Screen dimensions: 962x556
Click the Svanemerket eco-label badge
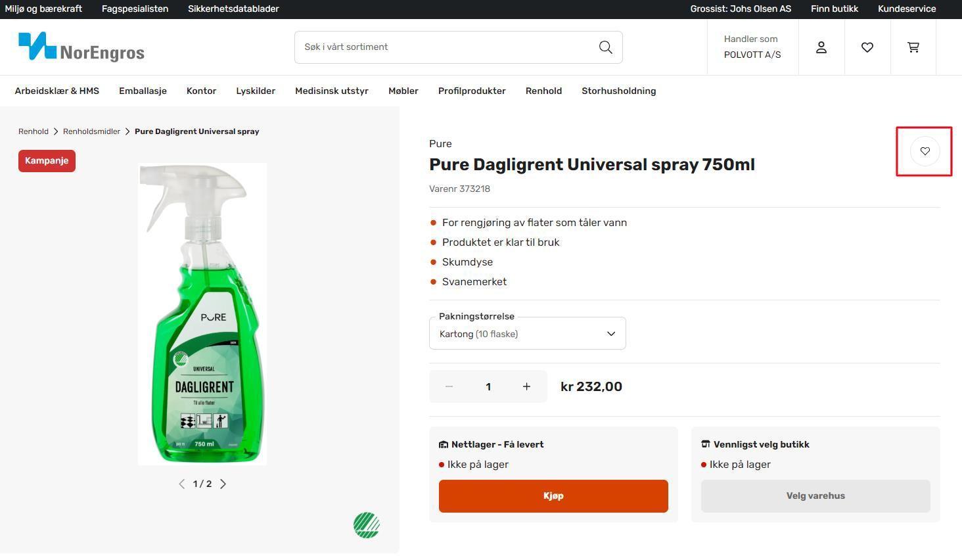pos(367,525)
